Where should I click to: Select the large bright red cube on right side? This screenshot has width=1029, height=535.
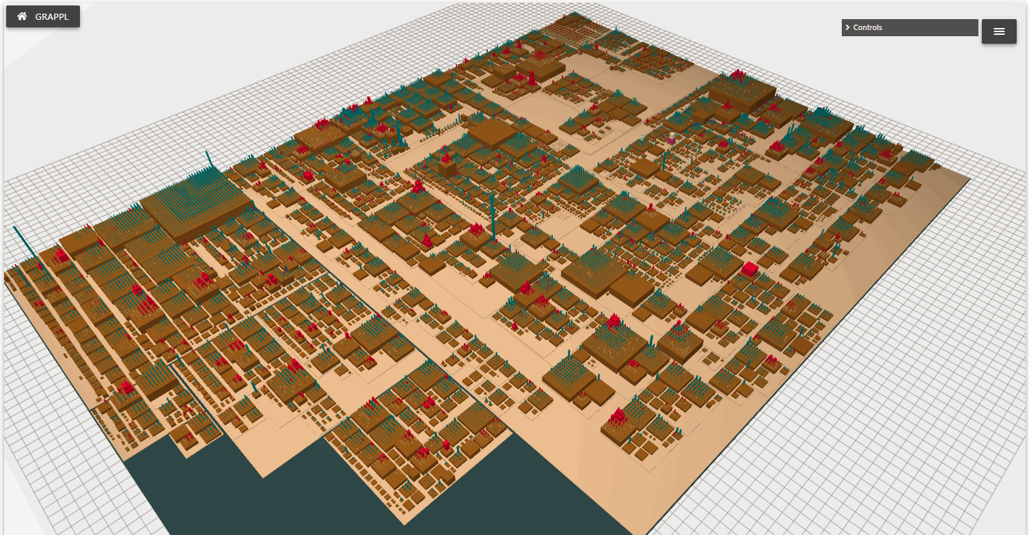(750, 269)
